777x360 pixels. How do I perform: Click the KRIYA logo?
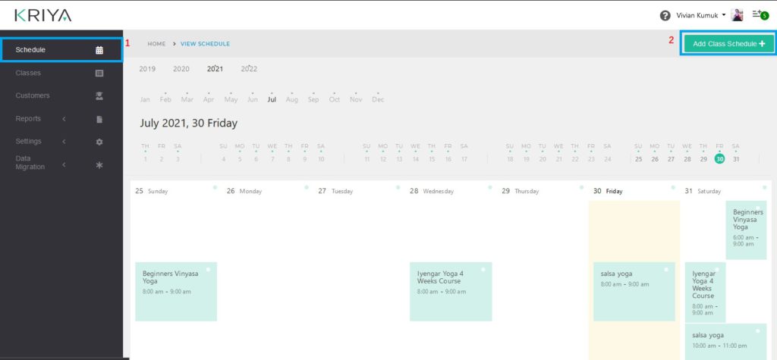click(x=42, y=15)
